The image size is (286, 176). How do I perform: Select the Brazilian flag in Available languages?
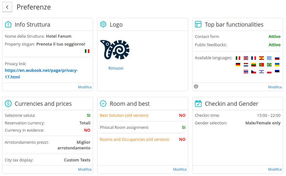pyautogui.click(x=269, y=65)
